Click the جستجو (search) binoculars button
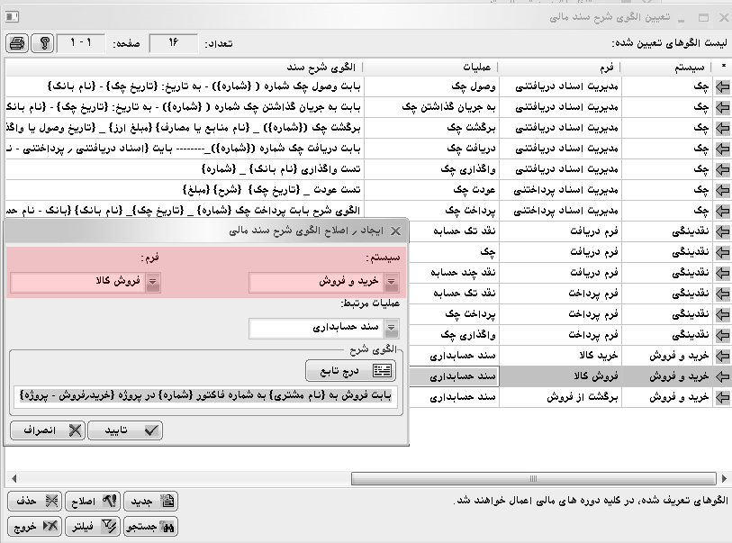 (154, 527)
